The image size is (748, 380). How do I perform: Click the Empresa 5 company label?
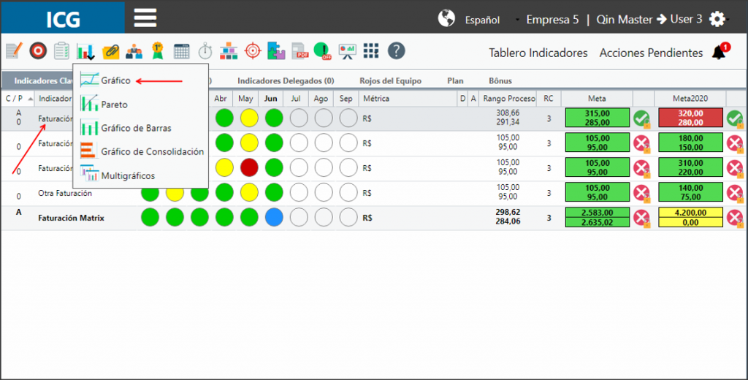[552, 20]
